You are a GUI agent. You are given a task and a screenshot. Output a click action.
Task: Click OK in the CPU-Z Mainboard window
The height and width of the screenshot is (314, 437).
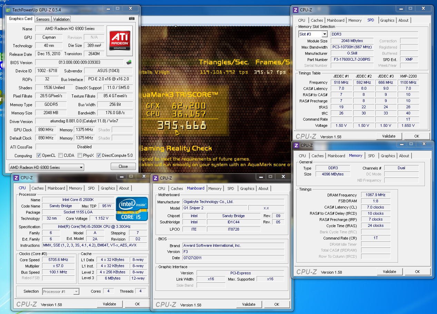pyautogui.click(x=277, y=304)
